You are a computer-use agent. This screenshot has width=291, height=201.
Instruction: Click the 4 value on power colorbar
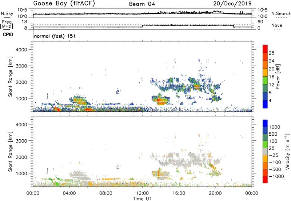click(270, 100)
